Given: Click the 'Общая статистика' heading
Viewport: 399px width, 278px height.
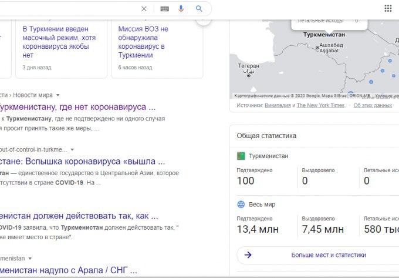Looking at the screenshot, I should [266, 136].
